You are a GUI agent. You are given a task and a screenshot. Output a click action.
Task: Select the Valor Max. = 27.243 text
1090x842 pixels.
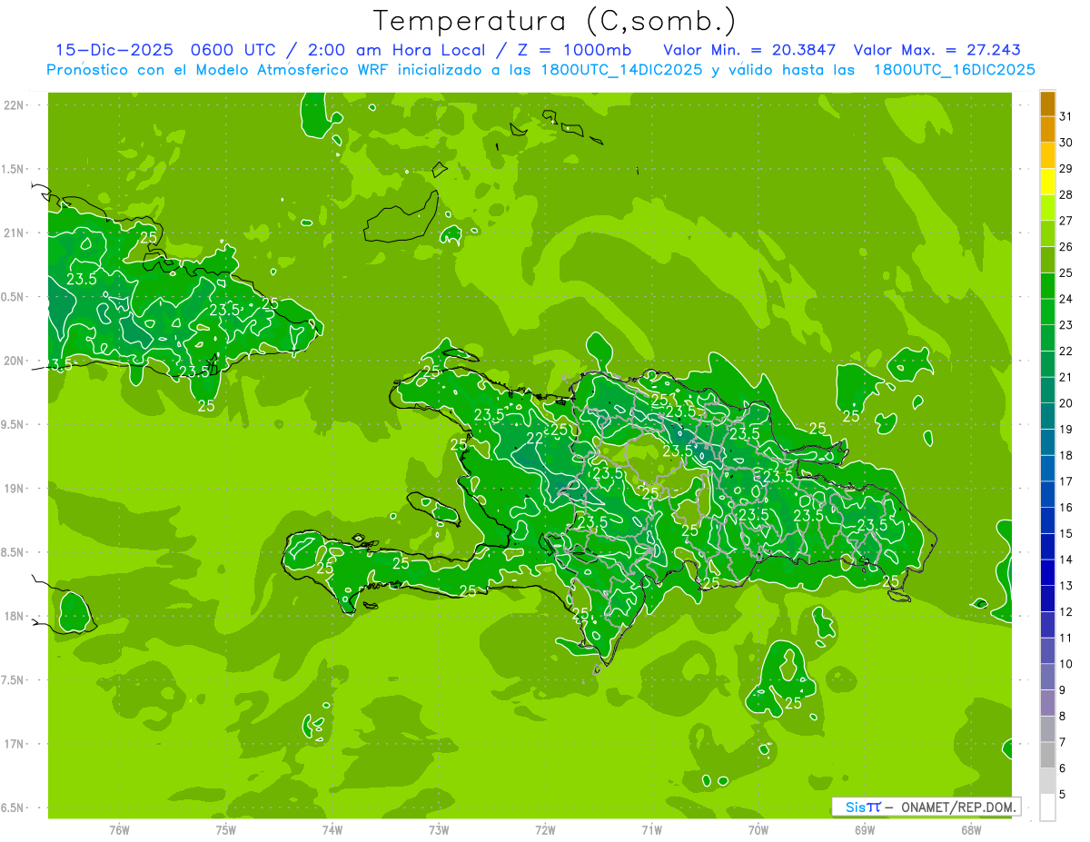pos(937,50)
